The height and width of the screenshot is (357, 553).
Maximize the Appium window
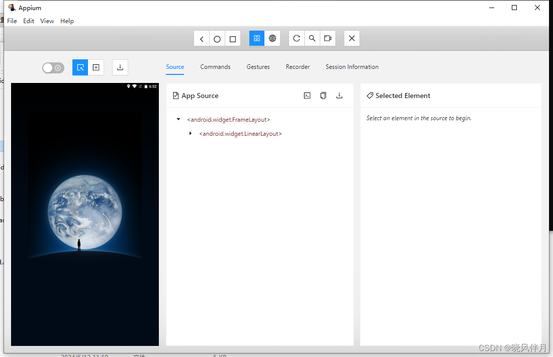point(514,8)
